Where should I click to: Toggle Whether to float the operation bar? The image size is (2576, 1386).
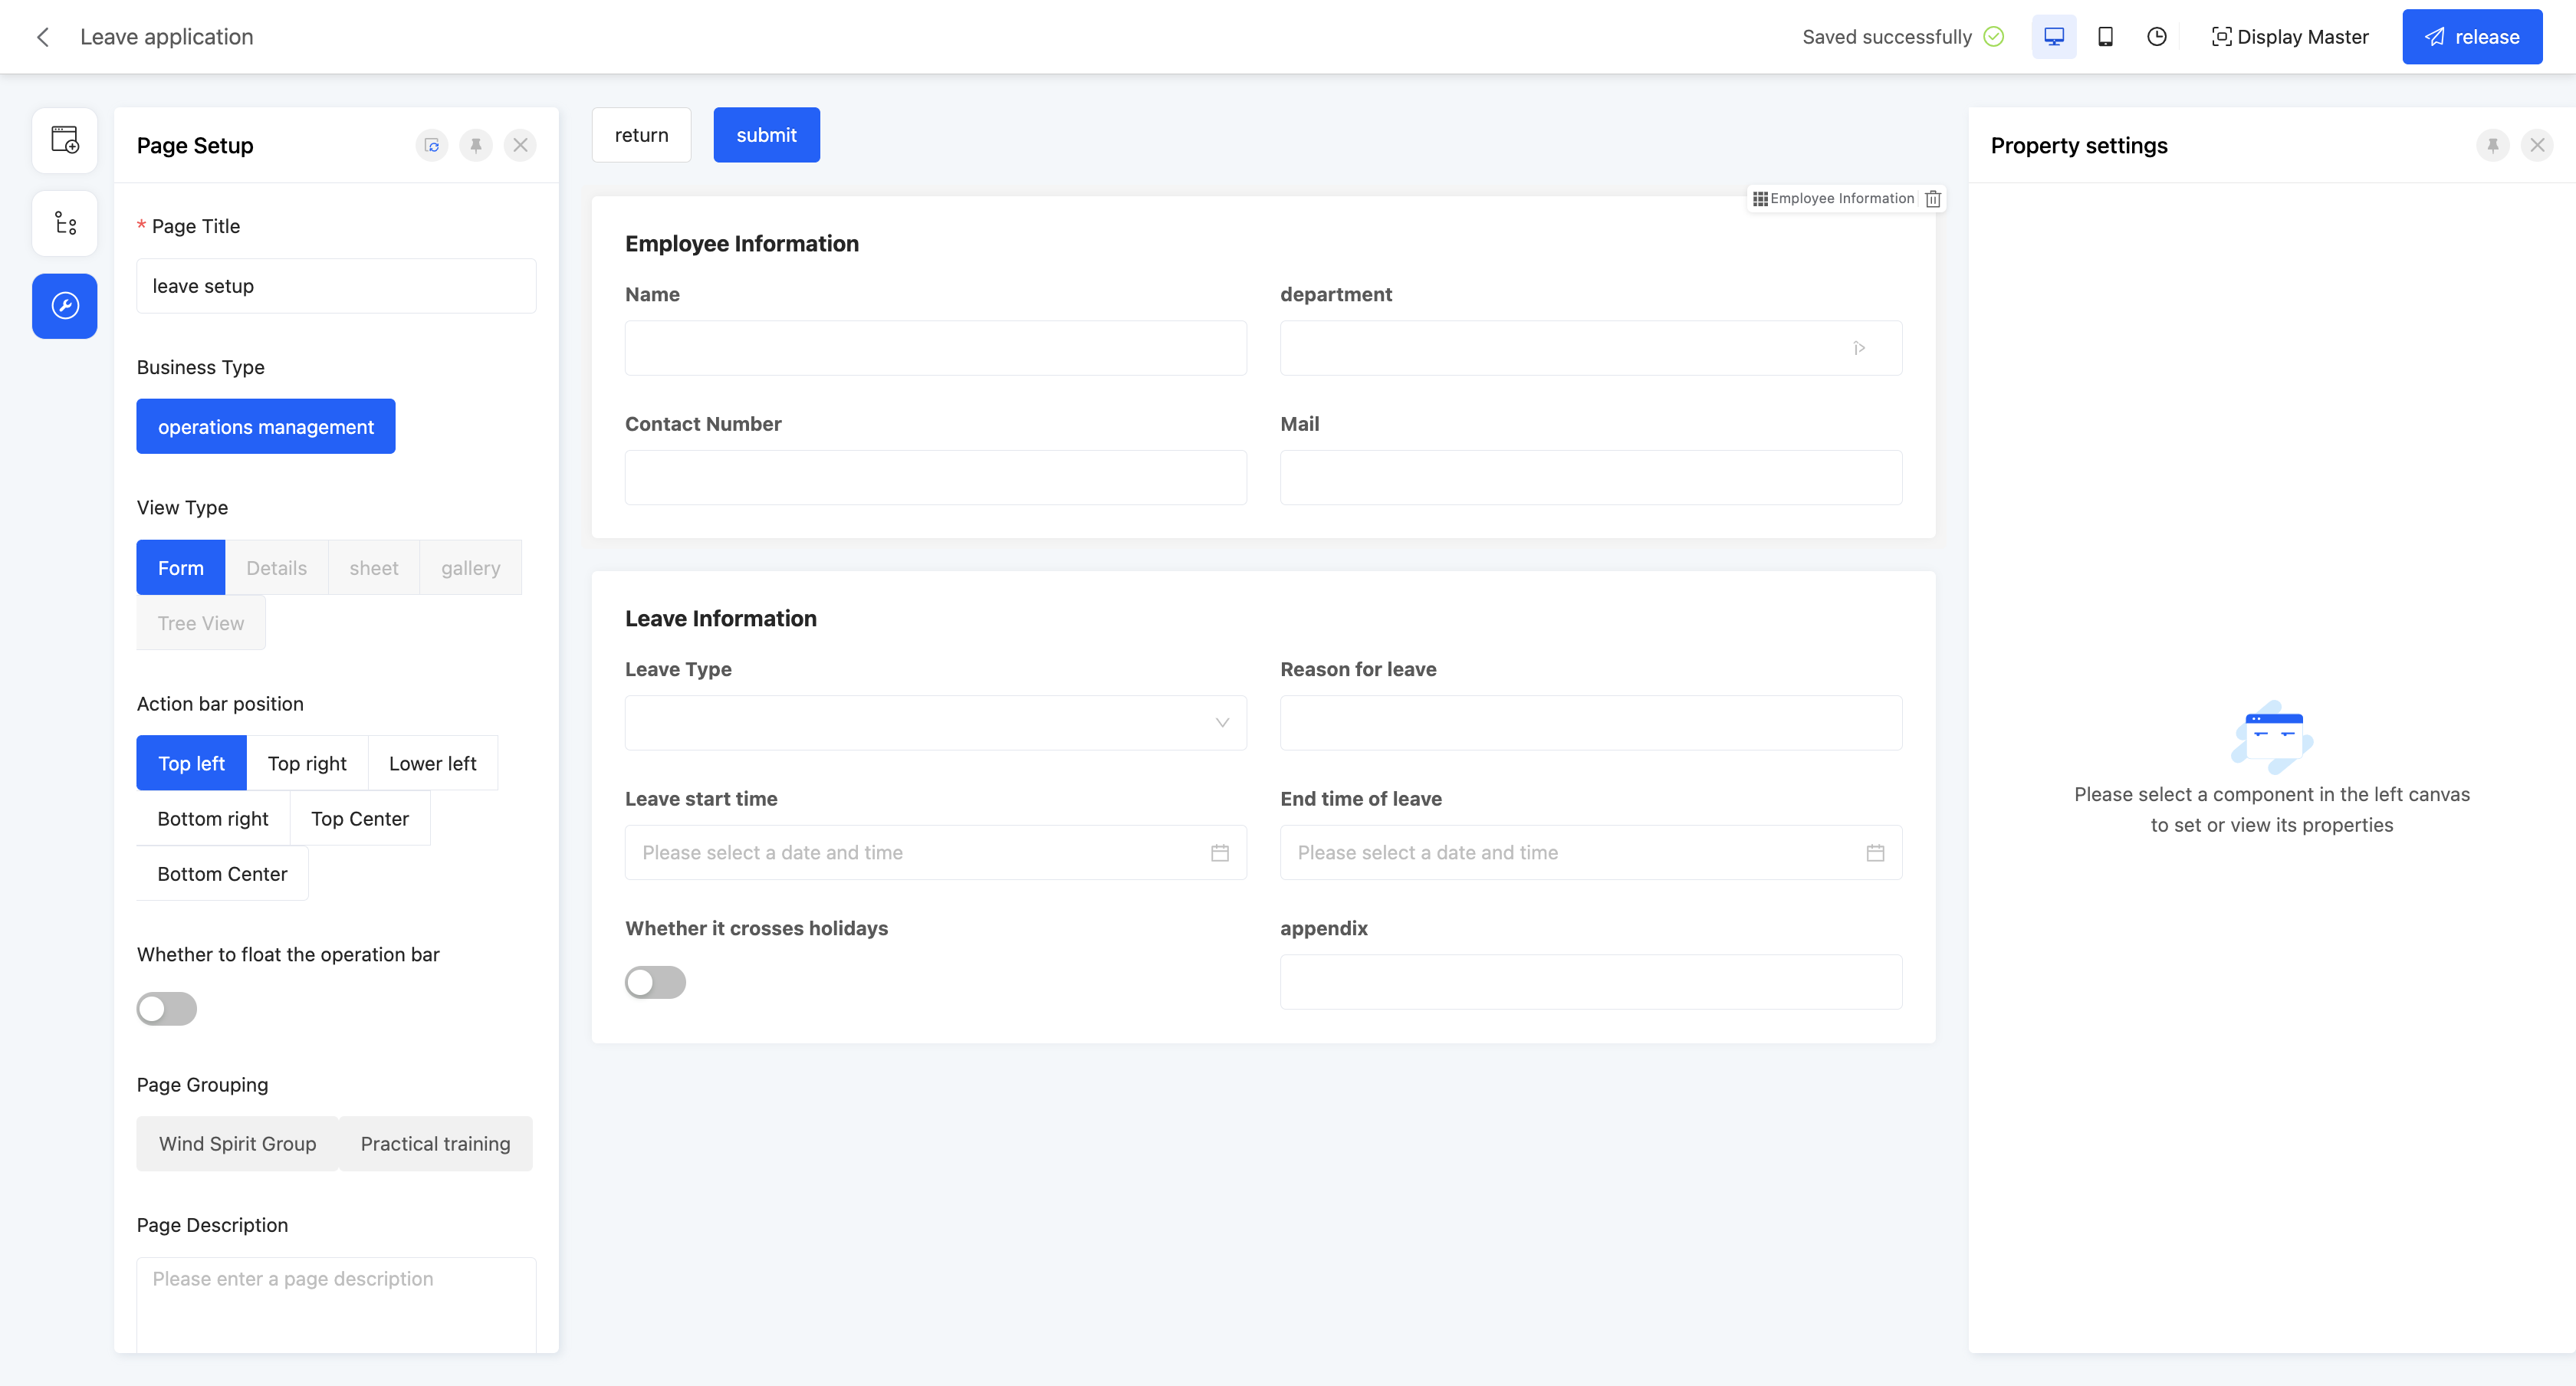pos(167,1009)
